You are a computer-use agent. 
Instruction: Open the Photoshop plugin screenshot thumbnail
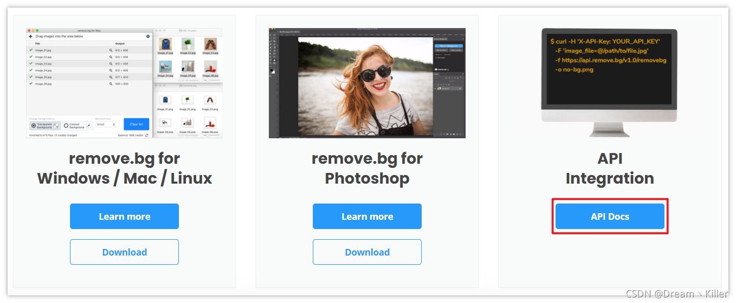point(367,83)
